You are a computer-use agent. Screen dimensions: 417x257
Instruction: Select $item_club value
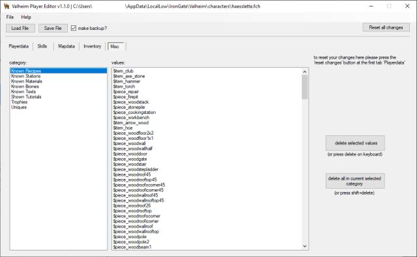[207, 71]
